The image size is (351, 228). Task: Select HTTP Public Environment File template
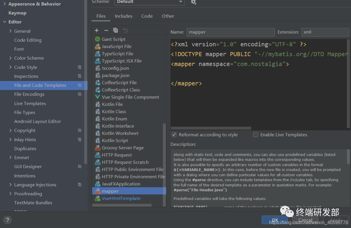pos(133,169)
